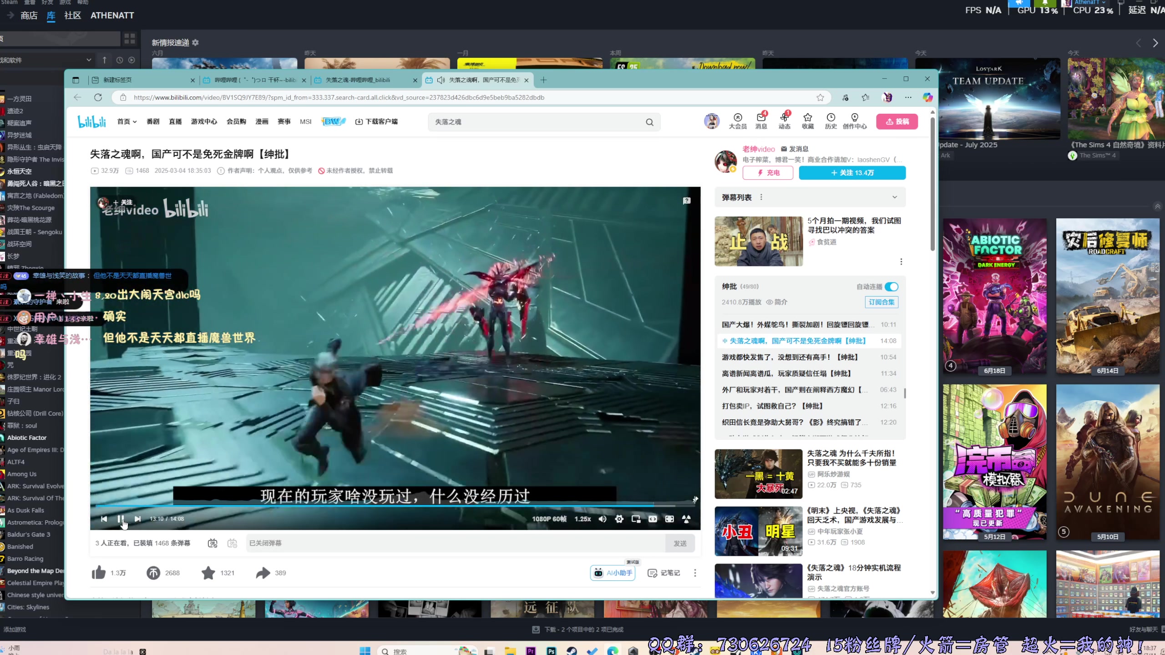The width and height of the screenshot is (1165, 655).
Task: Switch to wide screen mode icon
Action: click(x=653, y=519)
